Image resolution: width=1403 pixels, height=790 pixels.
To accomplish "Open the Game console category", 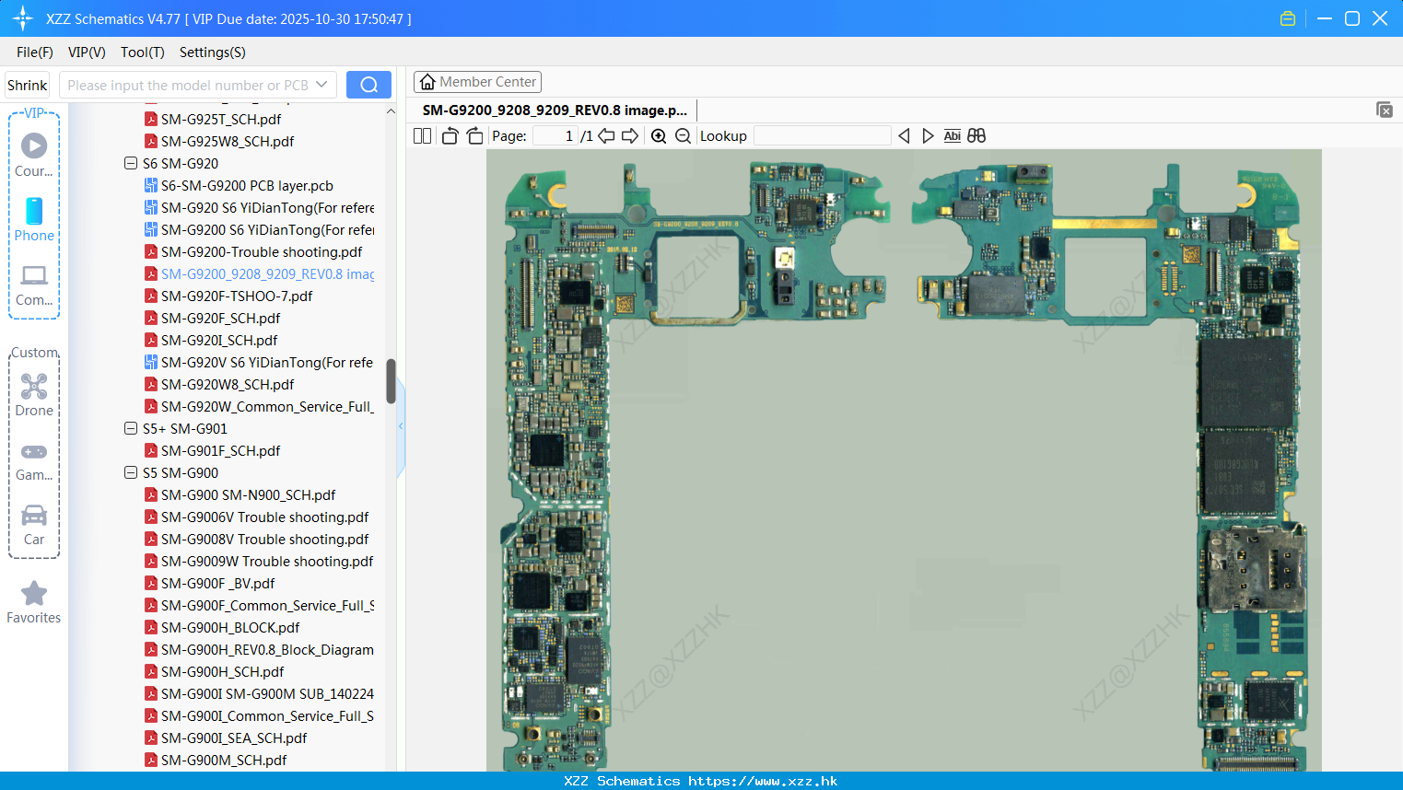I will click(x=34, y=461).
